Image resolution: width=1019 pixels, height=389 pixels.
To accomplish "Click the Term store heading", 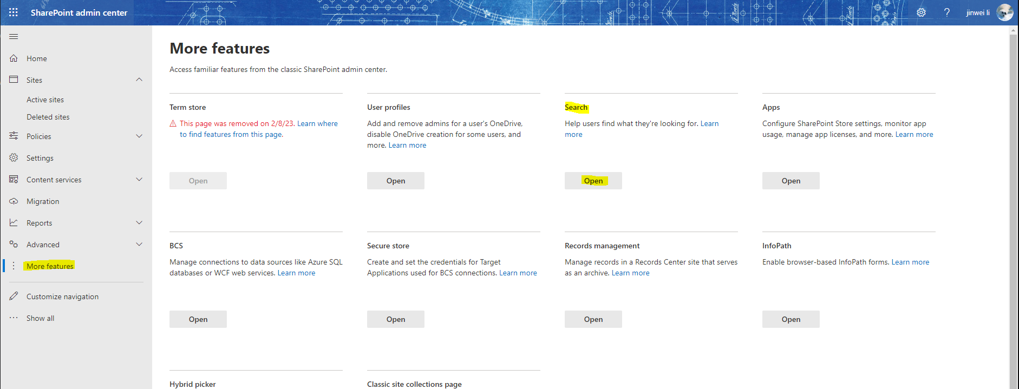I will pyautogui.click(x=187, y=107).
